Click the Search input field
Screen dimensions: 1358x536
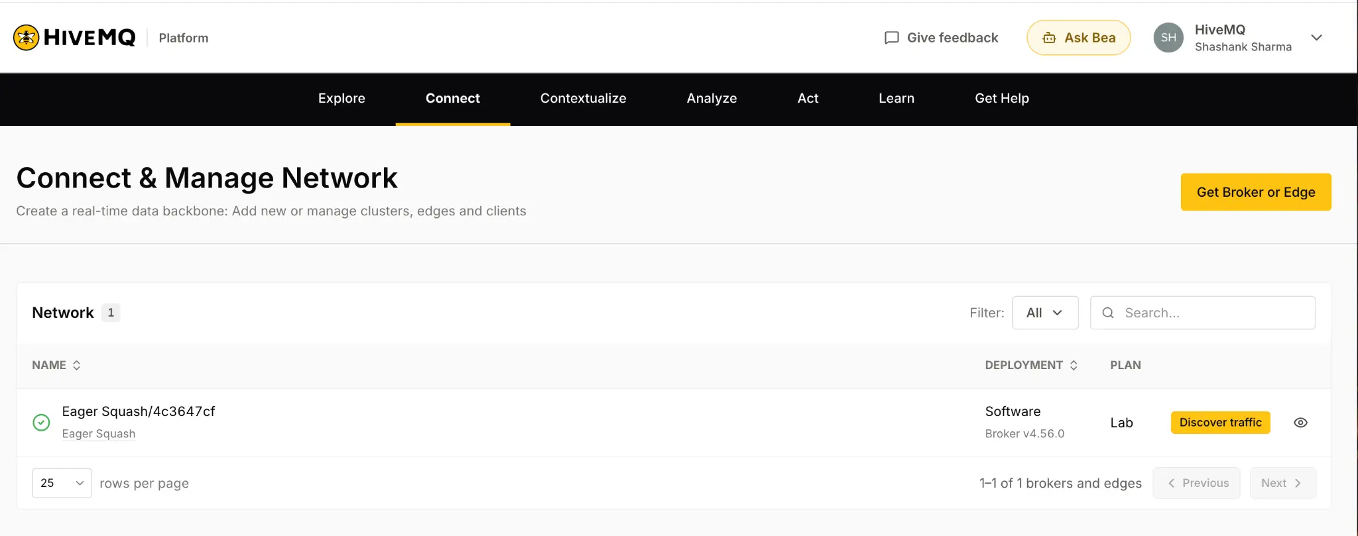[x=1203, y=313]
